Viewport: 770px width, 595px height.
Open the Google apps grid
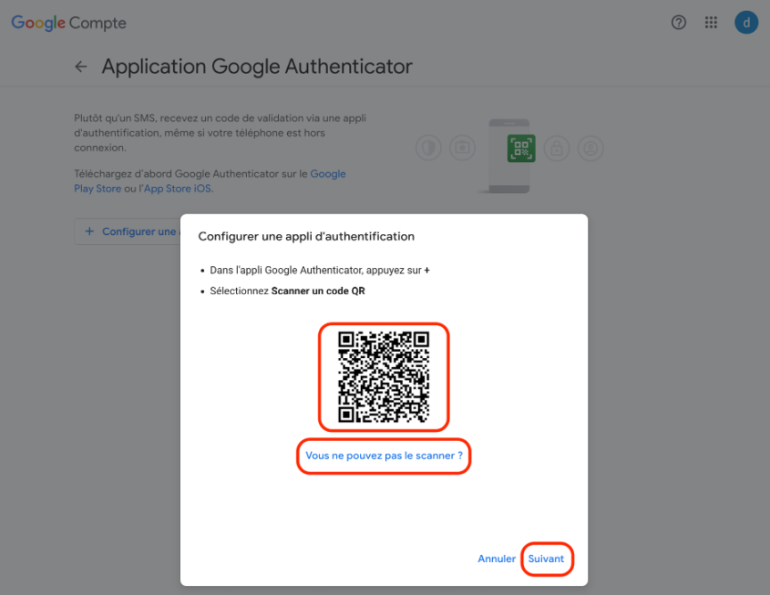point(711,22)
